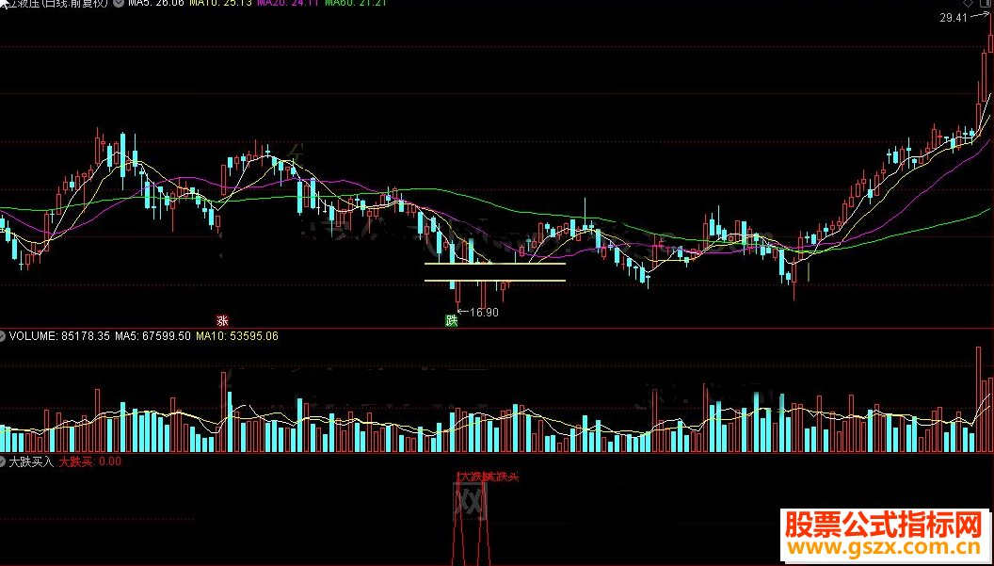Select the magenta MA20: 24.11 legend label
This screenshot has height=566, width=994.
pos(287,3)
